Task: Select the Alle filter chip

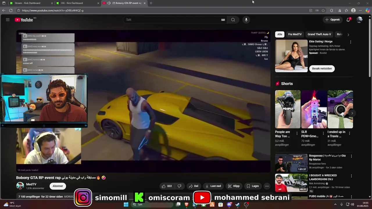Action: [x=280, y=34]
